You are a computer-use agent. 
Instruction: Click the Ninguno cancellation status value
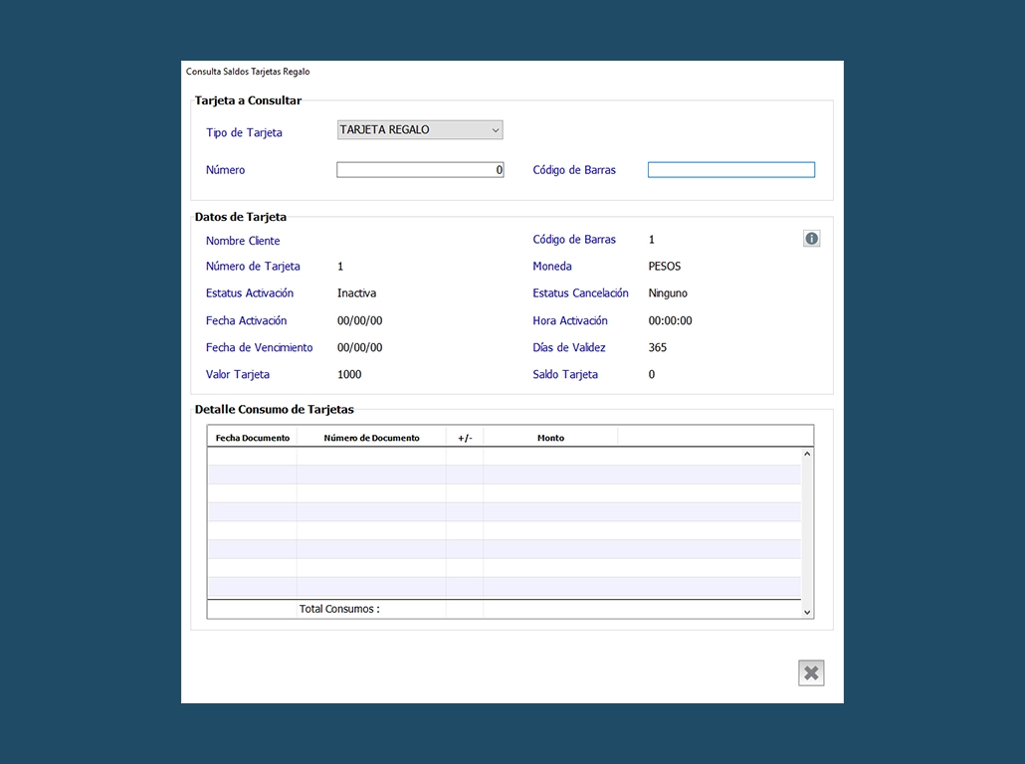668,293
